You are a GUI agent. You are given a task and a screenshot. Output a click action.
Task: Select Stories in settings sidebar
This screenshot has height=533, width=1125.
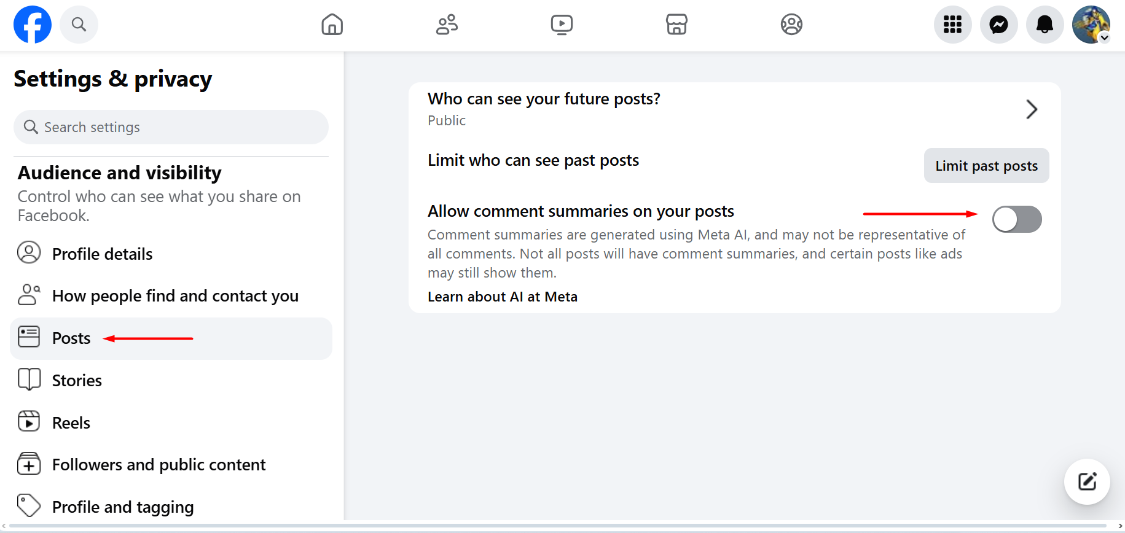(x=77, y=381)
